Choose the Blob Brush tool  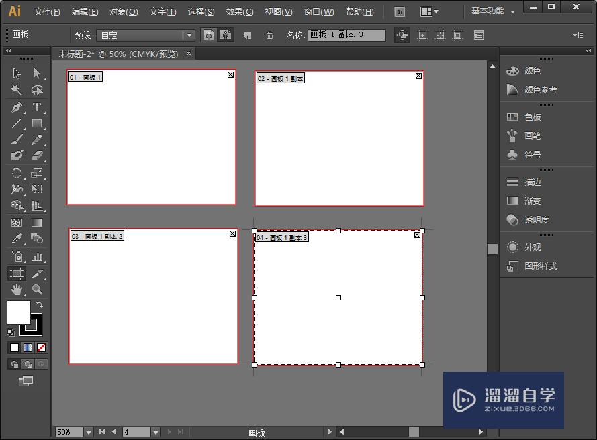coord(17,156)
